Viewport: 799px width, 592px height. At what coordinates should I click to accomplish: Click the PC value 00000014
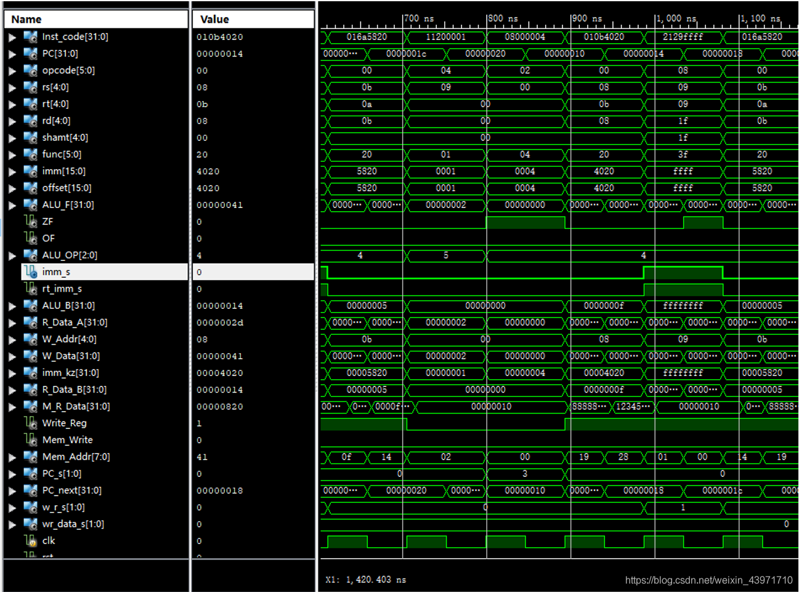[220, 54]
